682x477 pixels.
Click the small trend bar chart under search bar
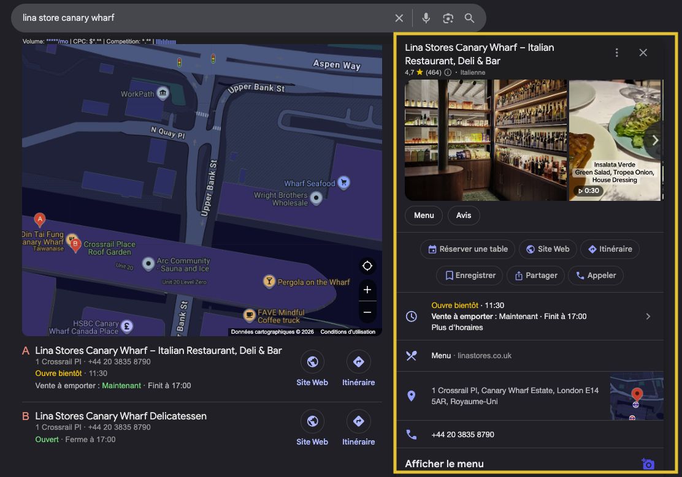[166, 42]
